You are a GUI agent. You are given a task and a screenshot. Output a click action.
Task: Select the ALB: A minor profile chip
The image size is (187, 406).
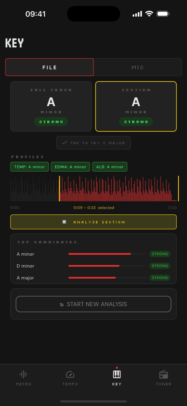coord(110,167)
